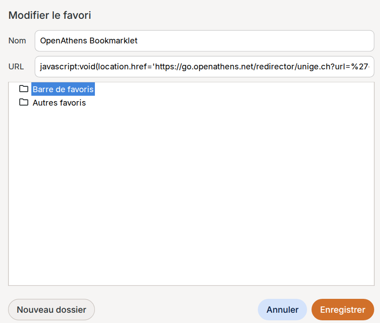Screen dimensions: 380x323
Task: Click the Barre de favoris folder icon
Action: 24,89
